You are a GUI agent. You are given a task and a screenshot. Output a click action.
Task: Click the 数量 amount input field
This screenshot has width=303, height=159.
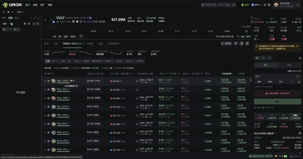click(277, 76)
